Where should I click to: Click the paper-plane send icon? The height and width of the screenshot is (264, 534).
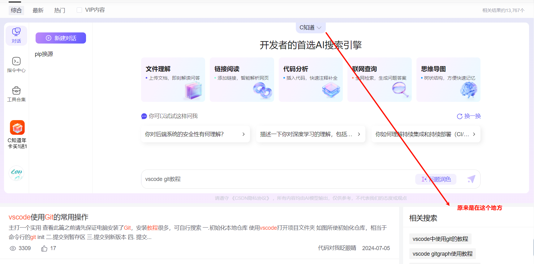coord(471,179)
